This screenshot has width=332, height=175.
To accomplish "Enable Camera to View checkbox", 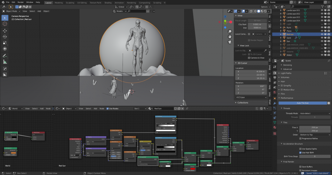I will coord(249,58).
